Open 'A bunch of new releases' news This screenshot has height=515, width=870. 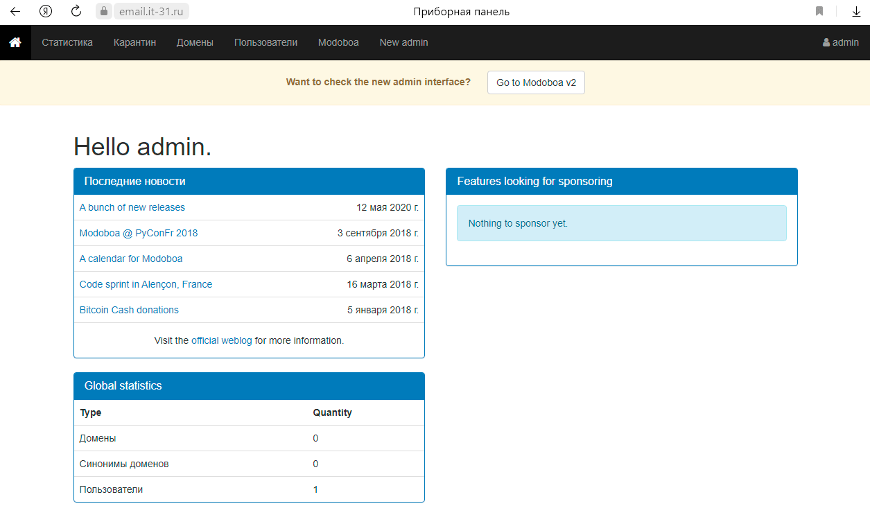(132, 207)
